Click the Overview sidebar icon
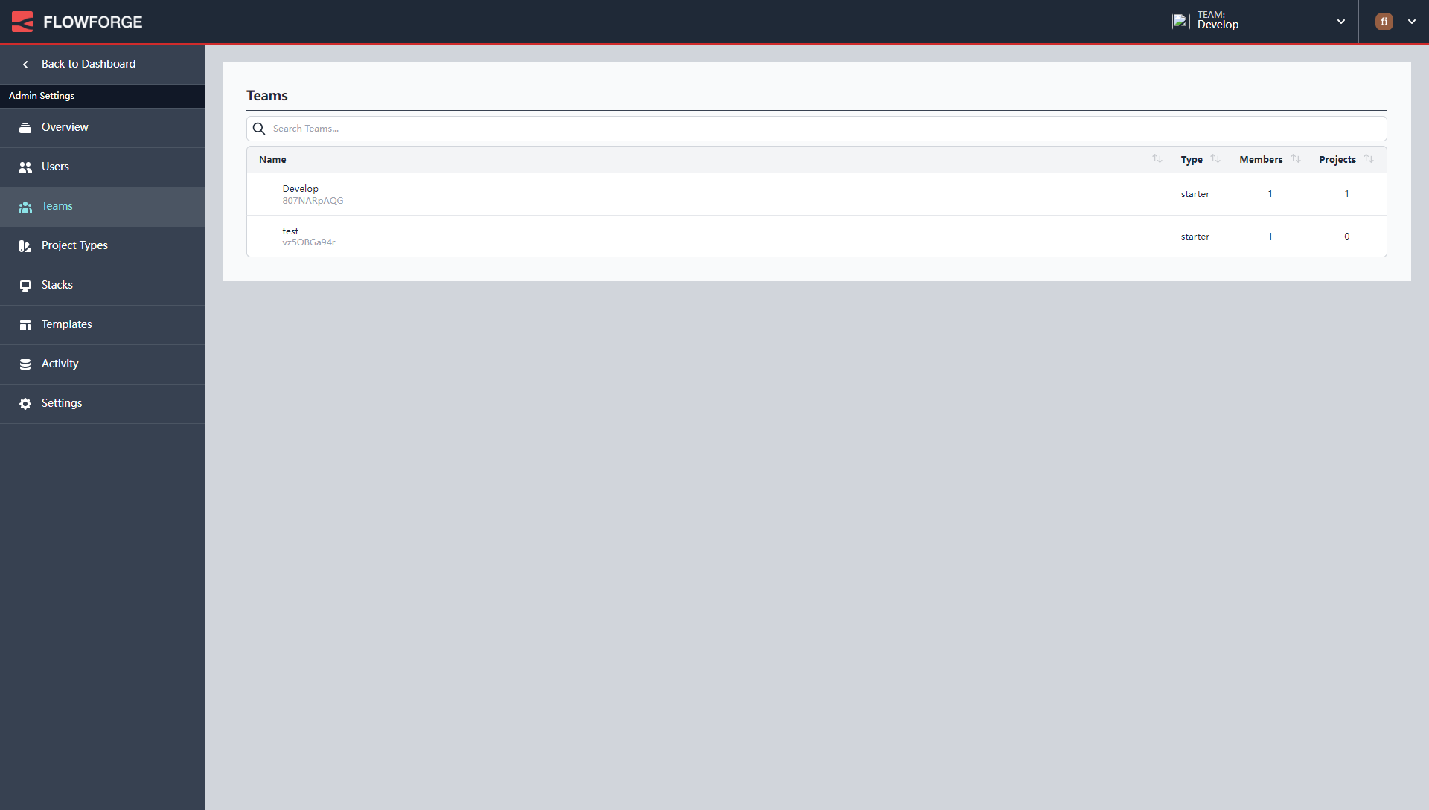 tap(25, 128)
